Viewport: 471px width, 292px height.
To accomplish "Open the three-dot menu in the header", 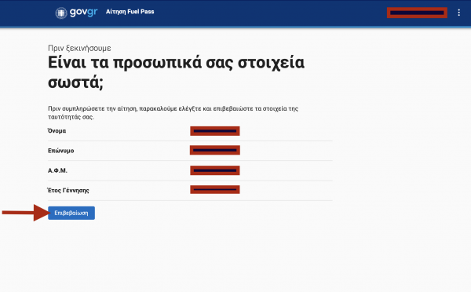I will (458, 13).
